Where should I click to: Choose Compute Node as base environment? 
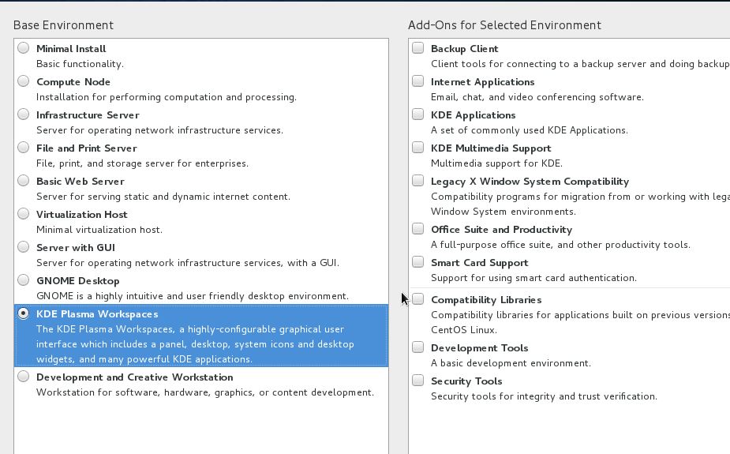pyautogui.click(x=24, y=81)
